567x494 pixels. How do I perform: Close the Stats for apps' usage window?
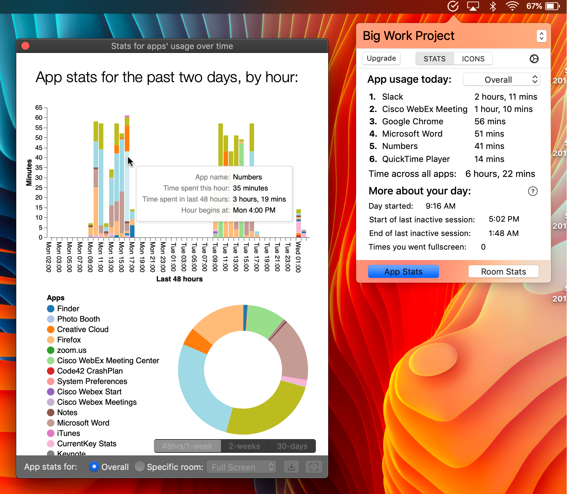pyautogui.click(x=25, y=46)
